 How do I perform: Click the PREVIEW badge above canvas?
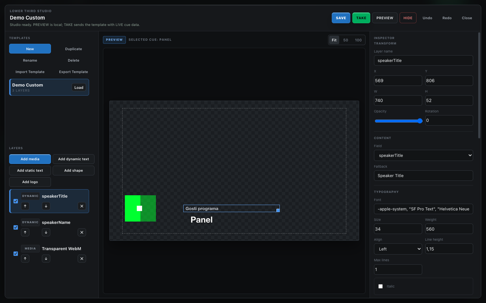tap(114, 40)
